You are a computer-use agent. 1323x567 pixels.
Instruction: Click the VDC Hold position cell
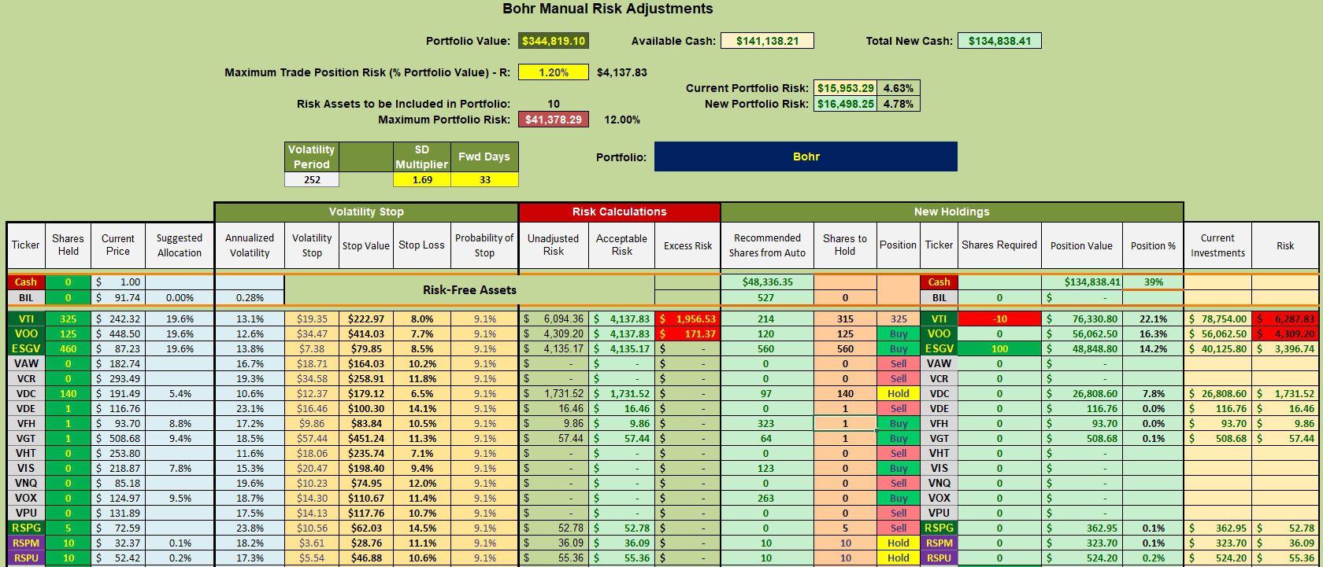click(x=899, y=394)
